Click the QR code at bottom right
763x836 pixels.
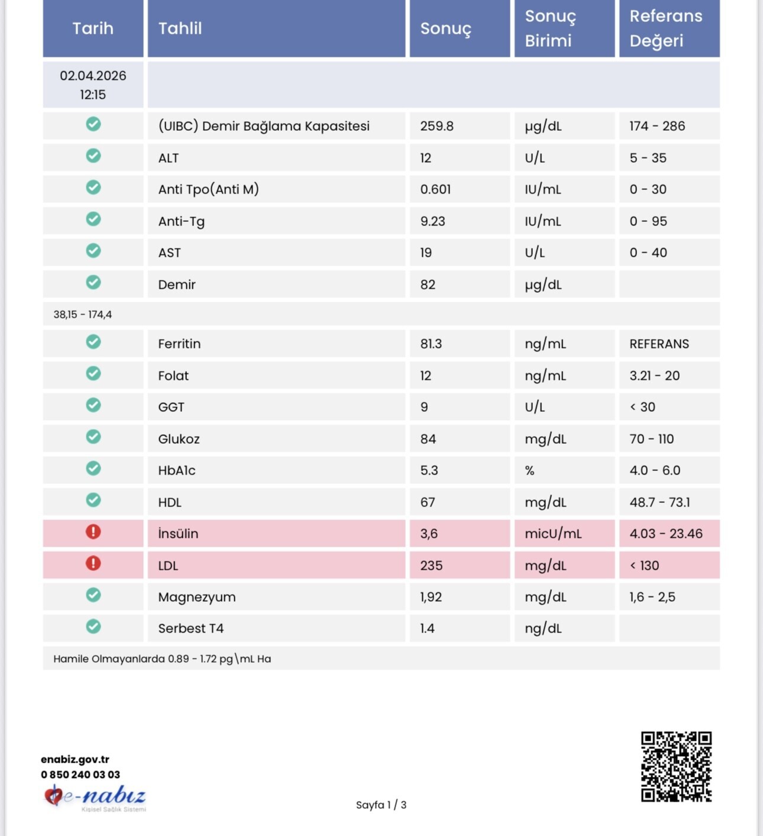pos(676,767)
